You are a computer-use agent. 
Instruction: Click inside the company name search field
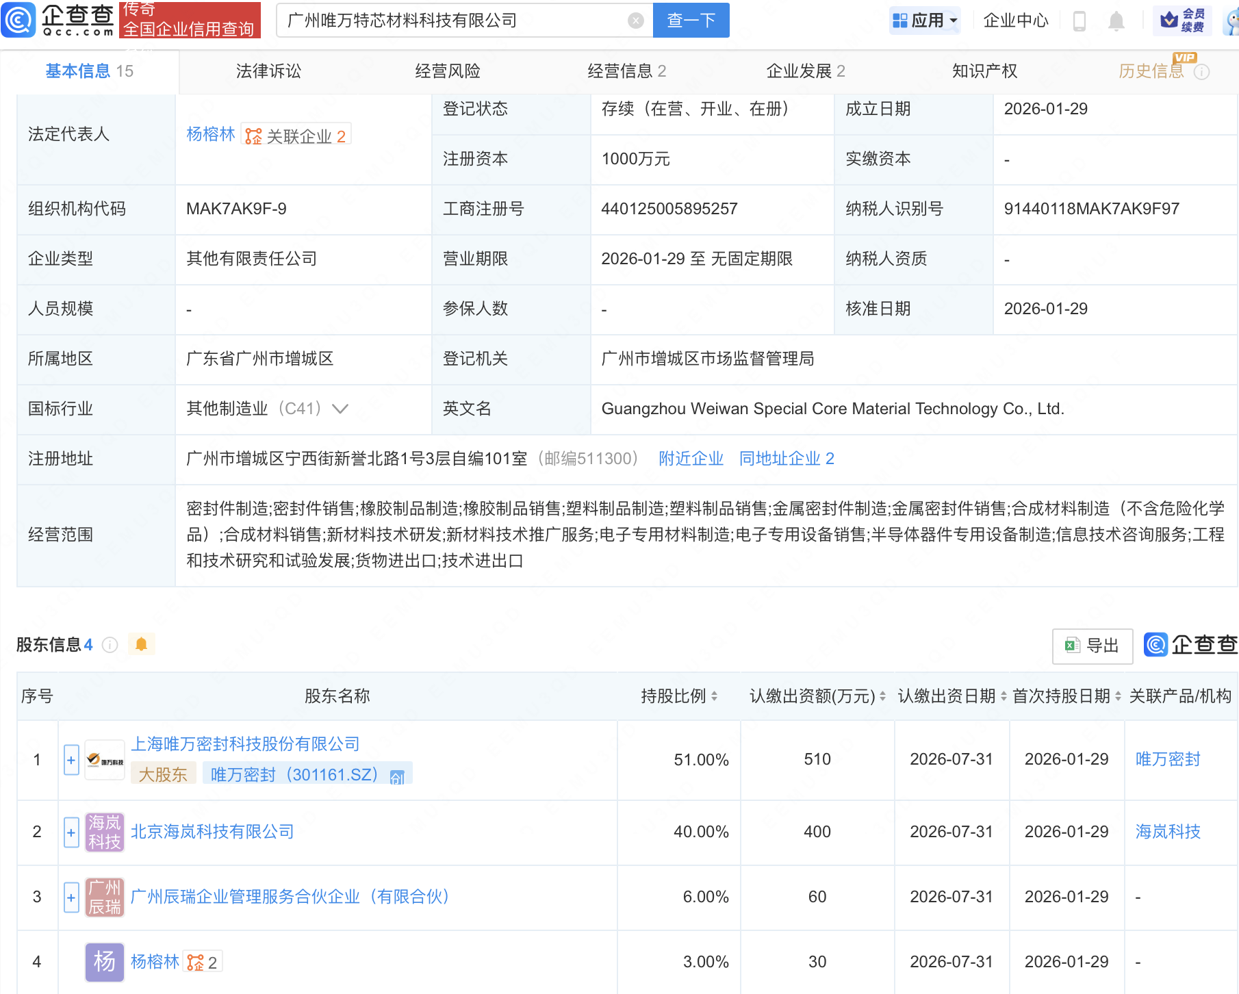click(x=445, y=21)
